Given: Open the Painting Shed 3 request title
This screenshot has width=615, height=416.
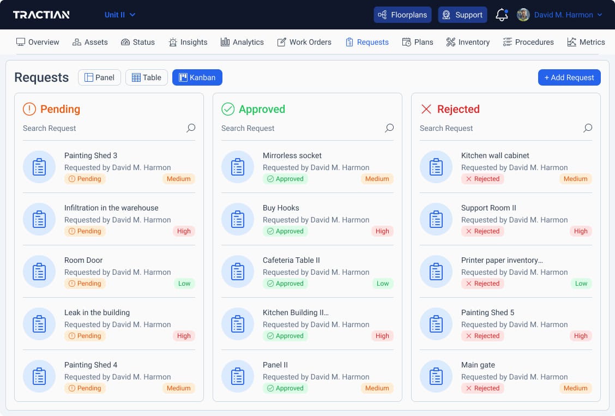Looking at the screenshot, I should click(x=91, y=155).
